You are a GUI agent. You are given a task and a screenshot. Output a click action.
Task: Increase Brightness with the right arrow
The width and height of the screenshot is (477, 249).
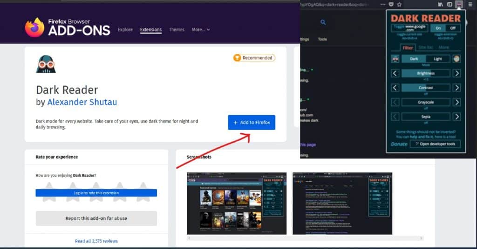pos(457,73)
